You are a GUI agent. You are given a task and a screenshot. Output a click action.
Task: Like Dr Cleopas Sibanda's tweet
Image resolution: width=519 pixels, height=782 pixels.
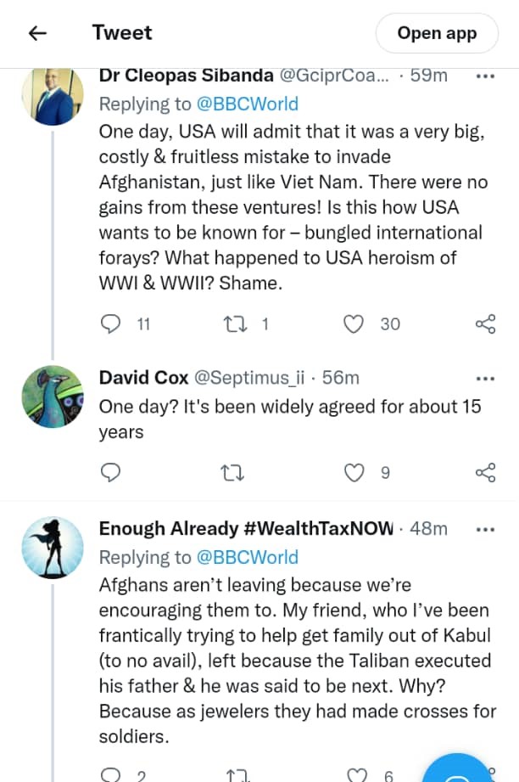(354, 323)
